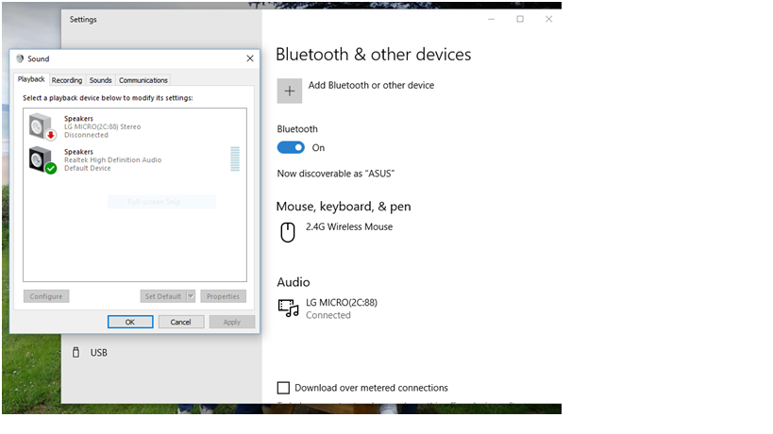Stay on the Playback tab
Image resolution: width=773 pixels, height=434 pixels.
(31, 79)
